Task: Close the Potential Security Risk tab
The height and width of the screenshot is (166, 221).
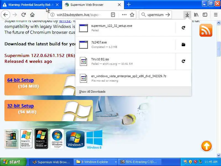Action: pyautogui.click(x=57, y=5)
